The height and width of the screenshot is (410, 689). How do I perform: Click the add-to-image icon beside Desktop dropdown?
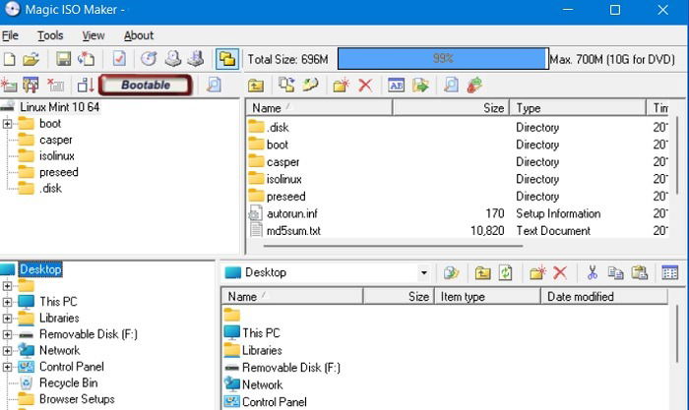click(x=451, y=273)
